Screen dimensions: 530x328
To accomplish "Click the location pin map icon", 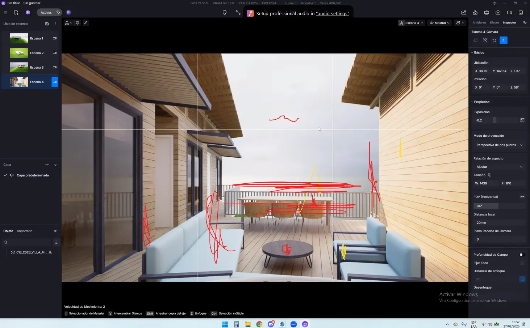I will (475, 12).
